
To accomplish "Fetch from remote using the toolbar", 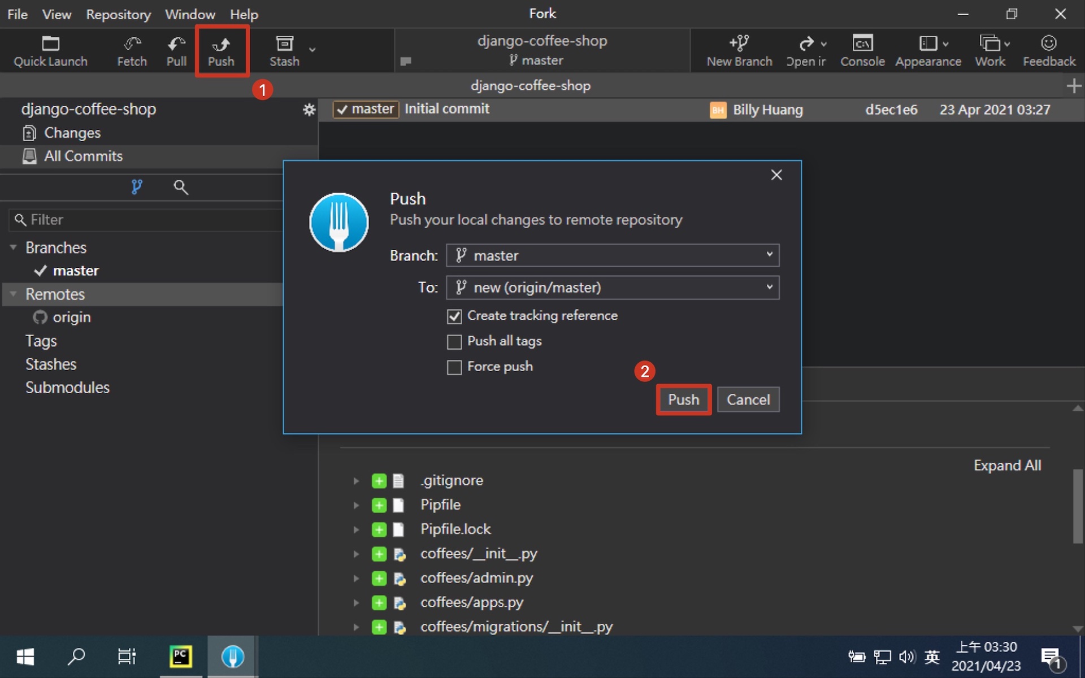I will click(x=132, y=51).
